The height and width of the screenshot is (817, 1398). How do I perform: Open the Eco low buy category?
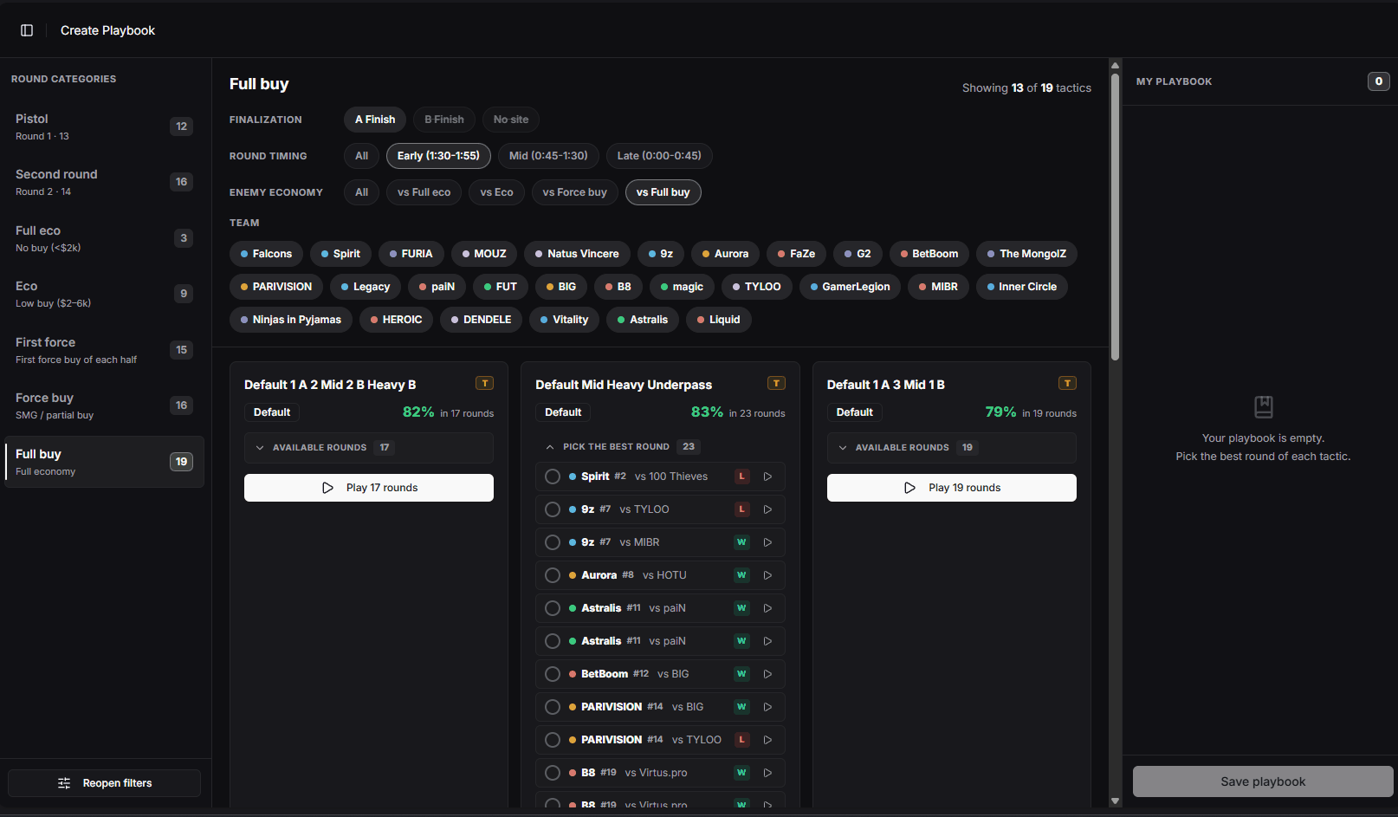tap(105, 294)
